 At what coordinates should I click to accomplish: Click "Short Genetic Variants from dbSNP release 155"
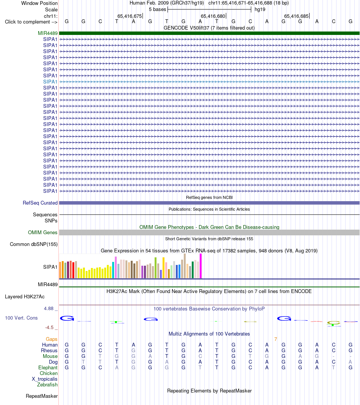click(x=209, y=239)
